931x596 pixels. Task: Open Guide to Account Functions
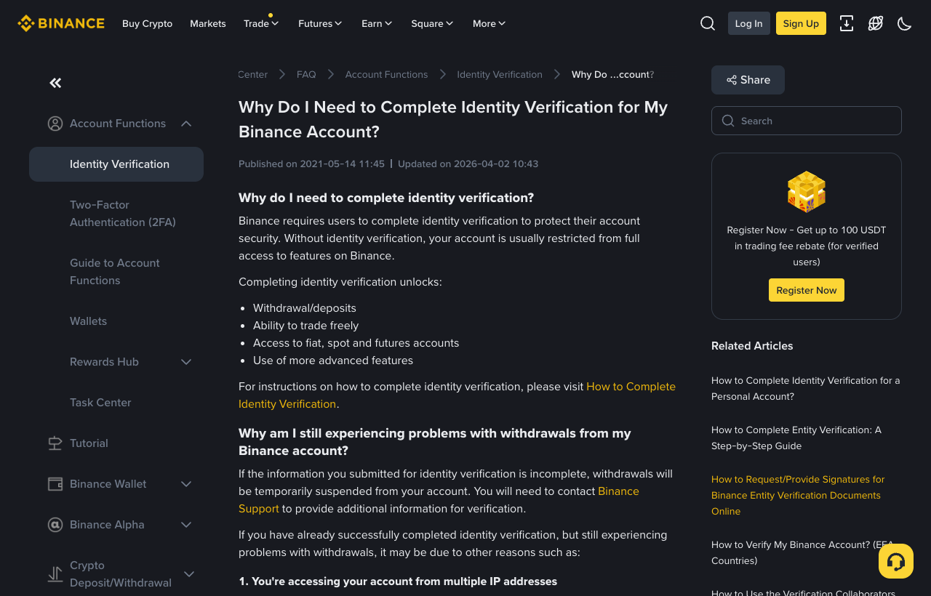(x=115, y=272)
